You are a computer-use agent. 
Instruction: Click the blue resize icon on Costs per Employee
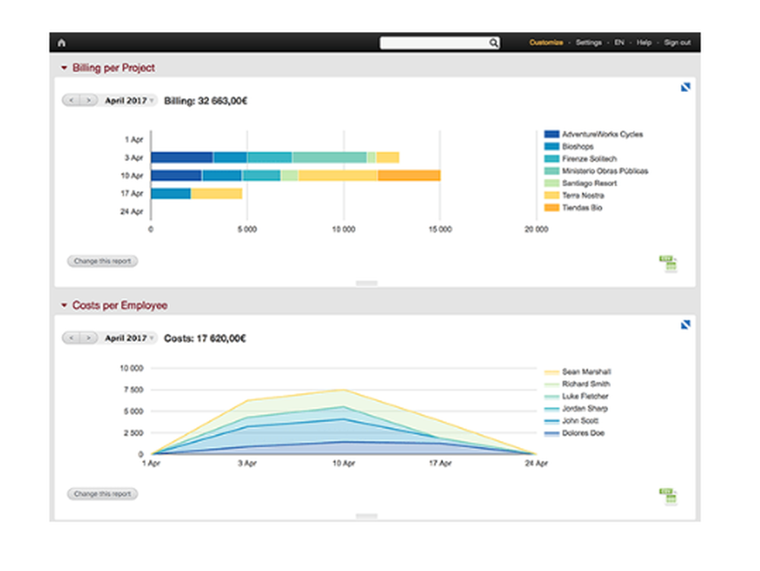click(686, 323)
